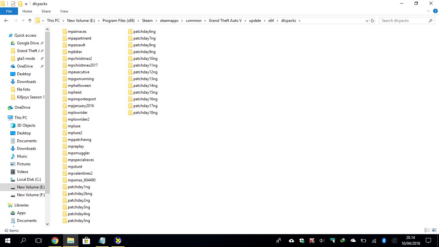The width and height of the screenshot is (439, 247).
Task: Open Google Drive in navigation pane
Action: (28, 43)
